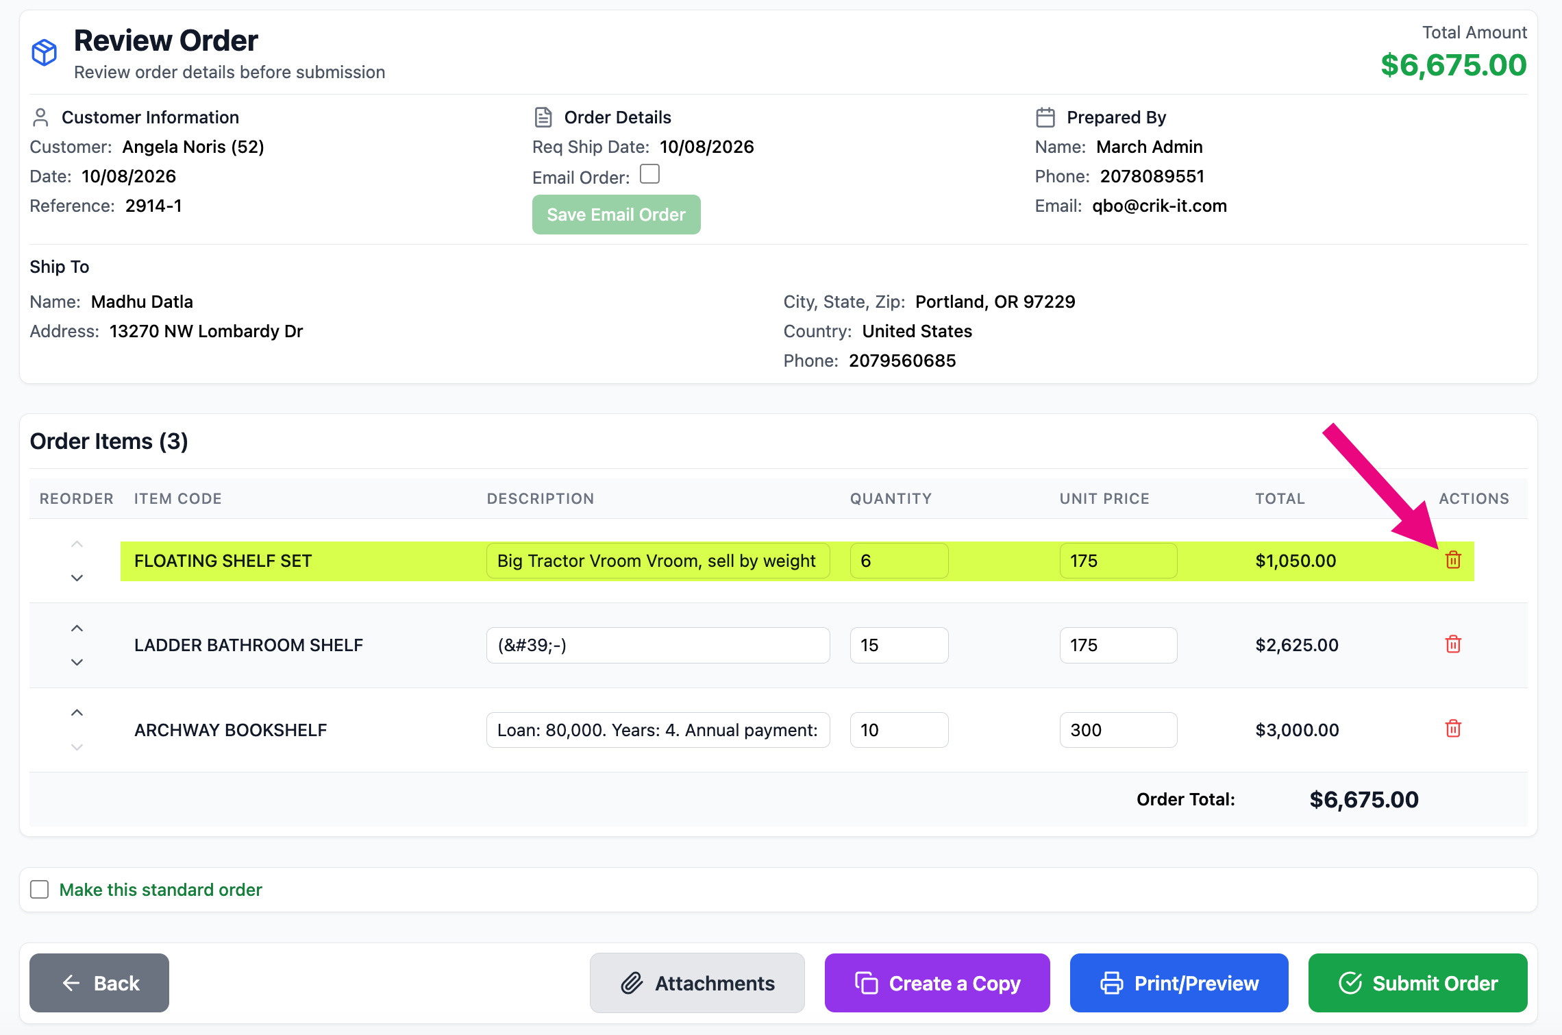Click quantity field showing 10
Screen dimensions: 1562x1035
pyautogui.click(x=899, y=730)
